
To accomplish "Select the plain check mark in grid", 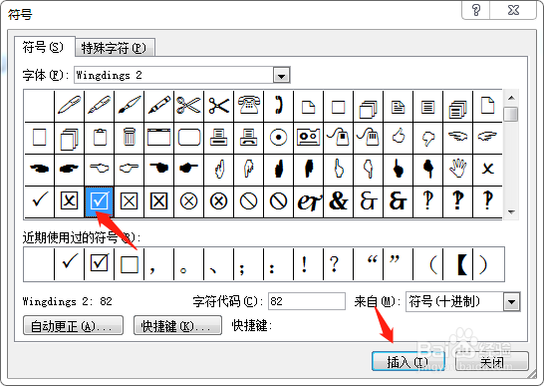I will [39, 201].
